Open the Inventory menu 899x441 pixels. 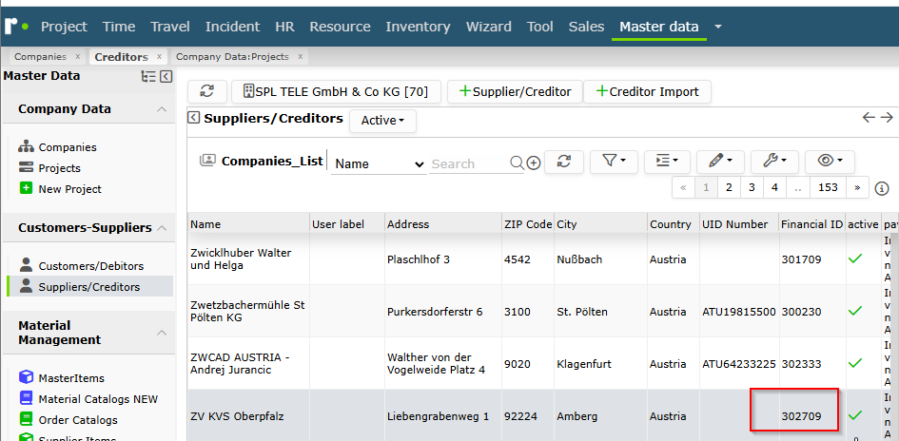point(418,27)
